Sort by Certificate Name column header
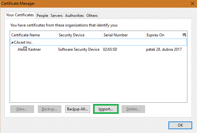 (x=33, y=35)
